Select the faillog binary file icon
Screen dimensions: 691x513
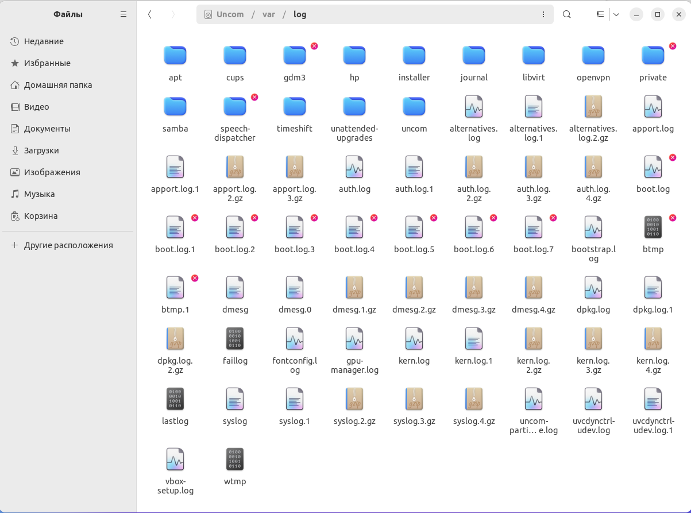235,339
